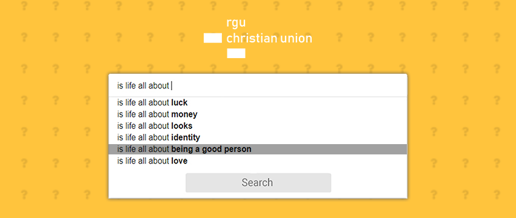Click the word 'christian' in the logo

click(x=252, y=39)
